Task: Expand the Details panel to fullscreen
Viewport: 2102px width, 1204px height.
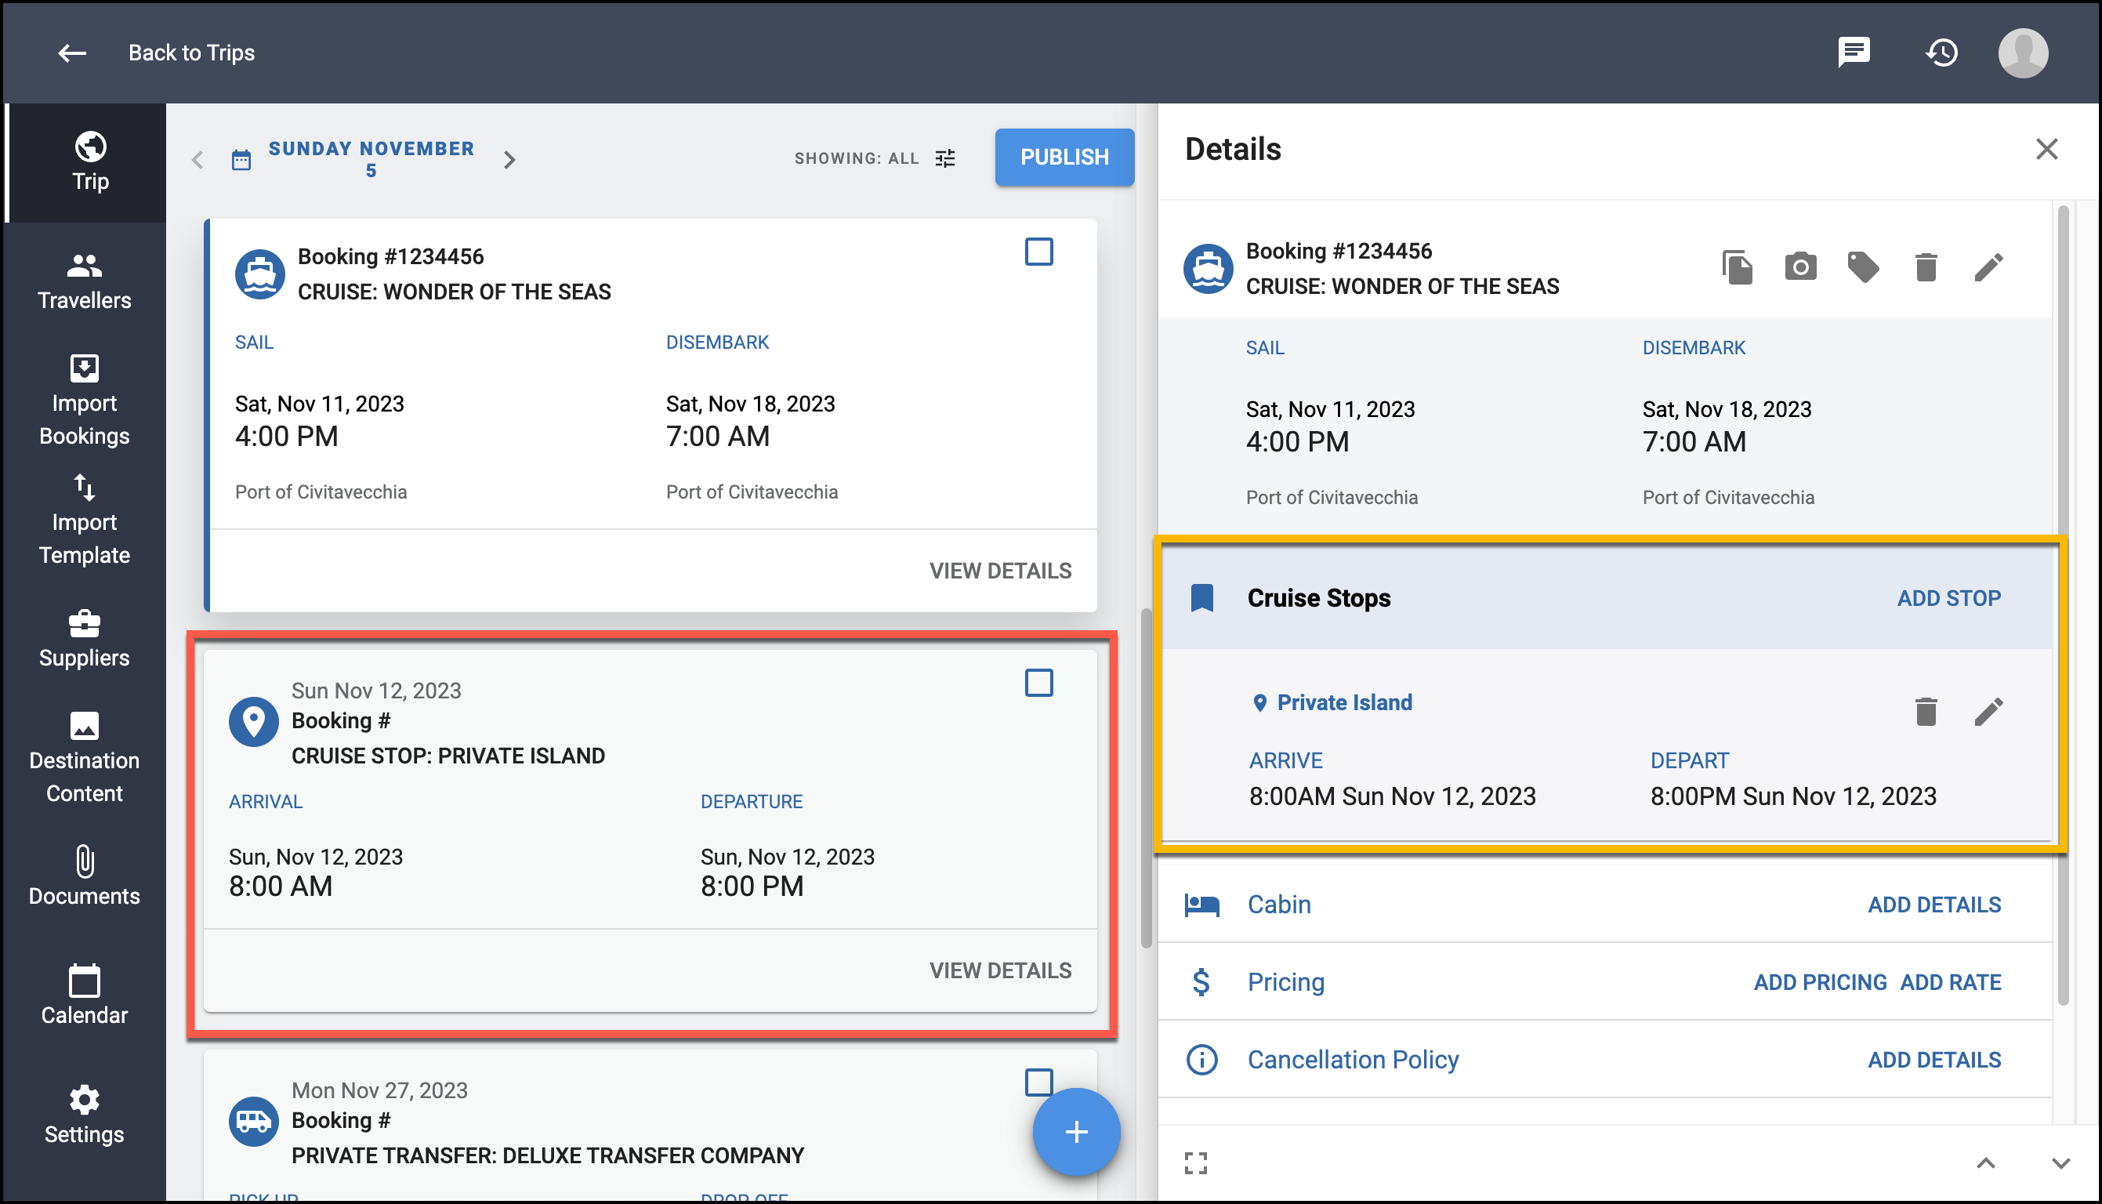Action: coord(1195,1162)
